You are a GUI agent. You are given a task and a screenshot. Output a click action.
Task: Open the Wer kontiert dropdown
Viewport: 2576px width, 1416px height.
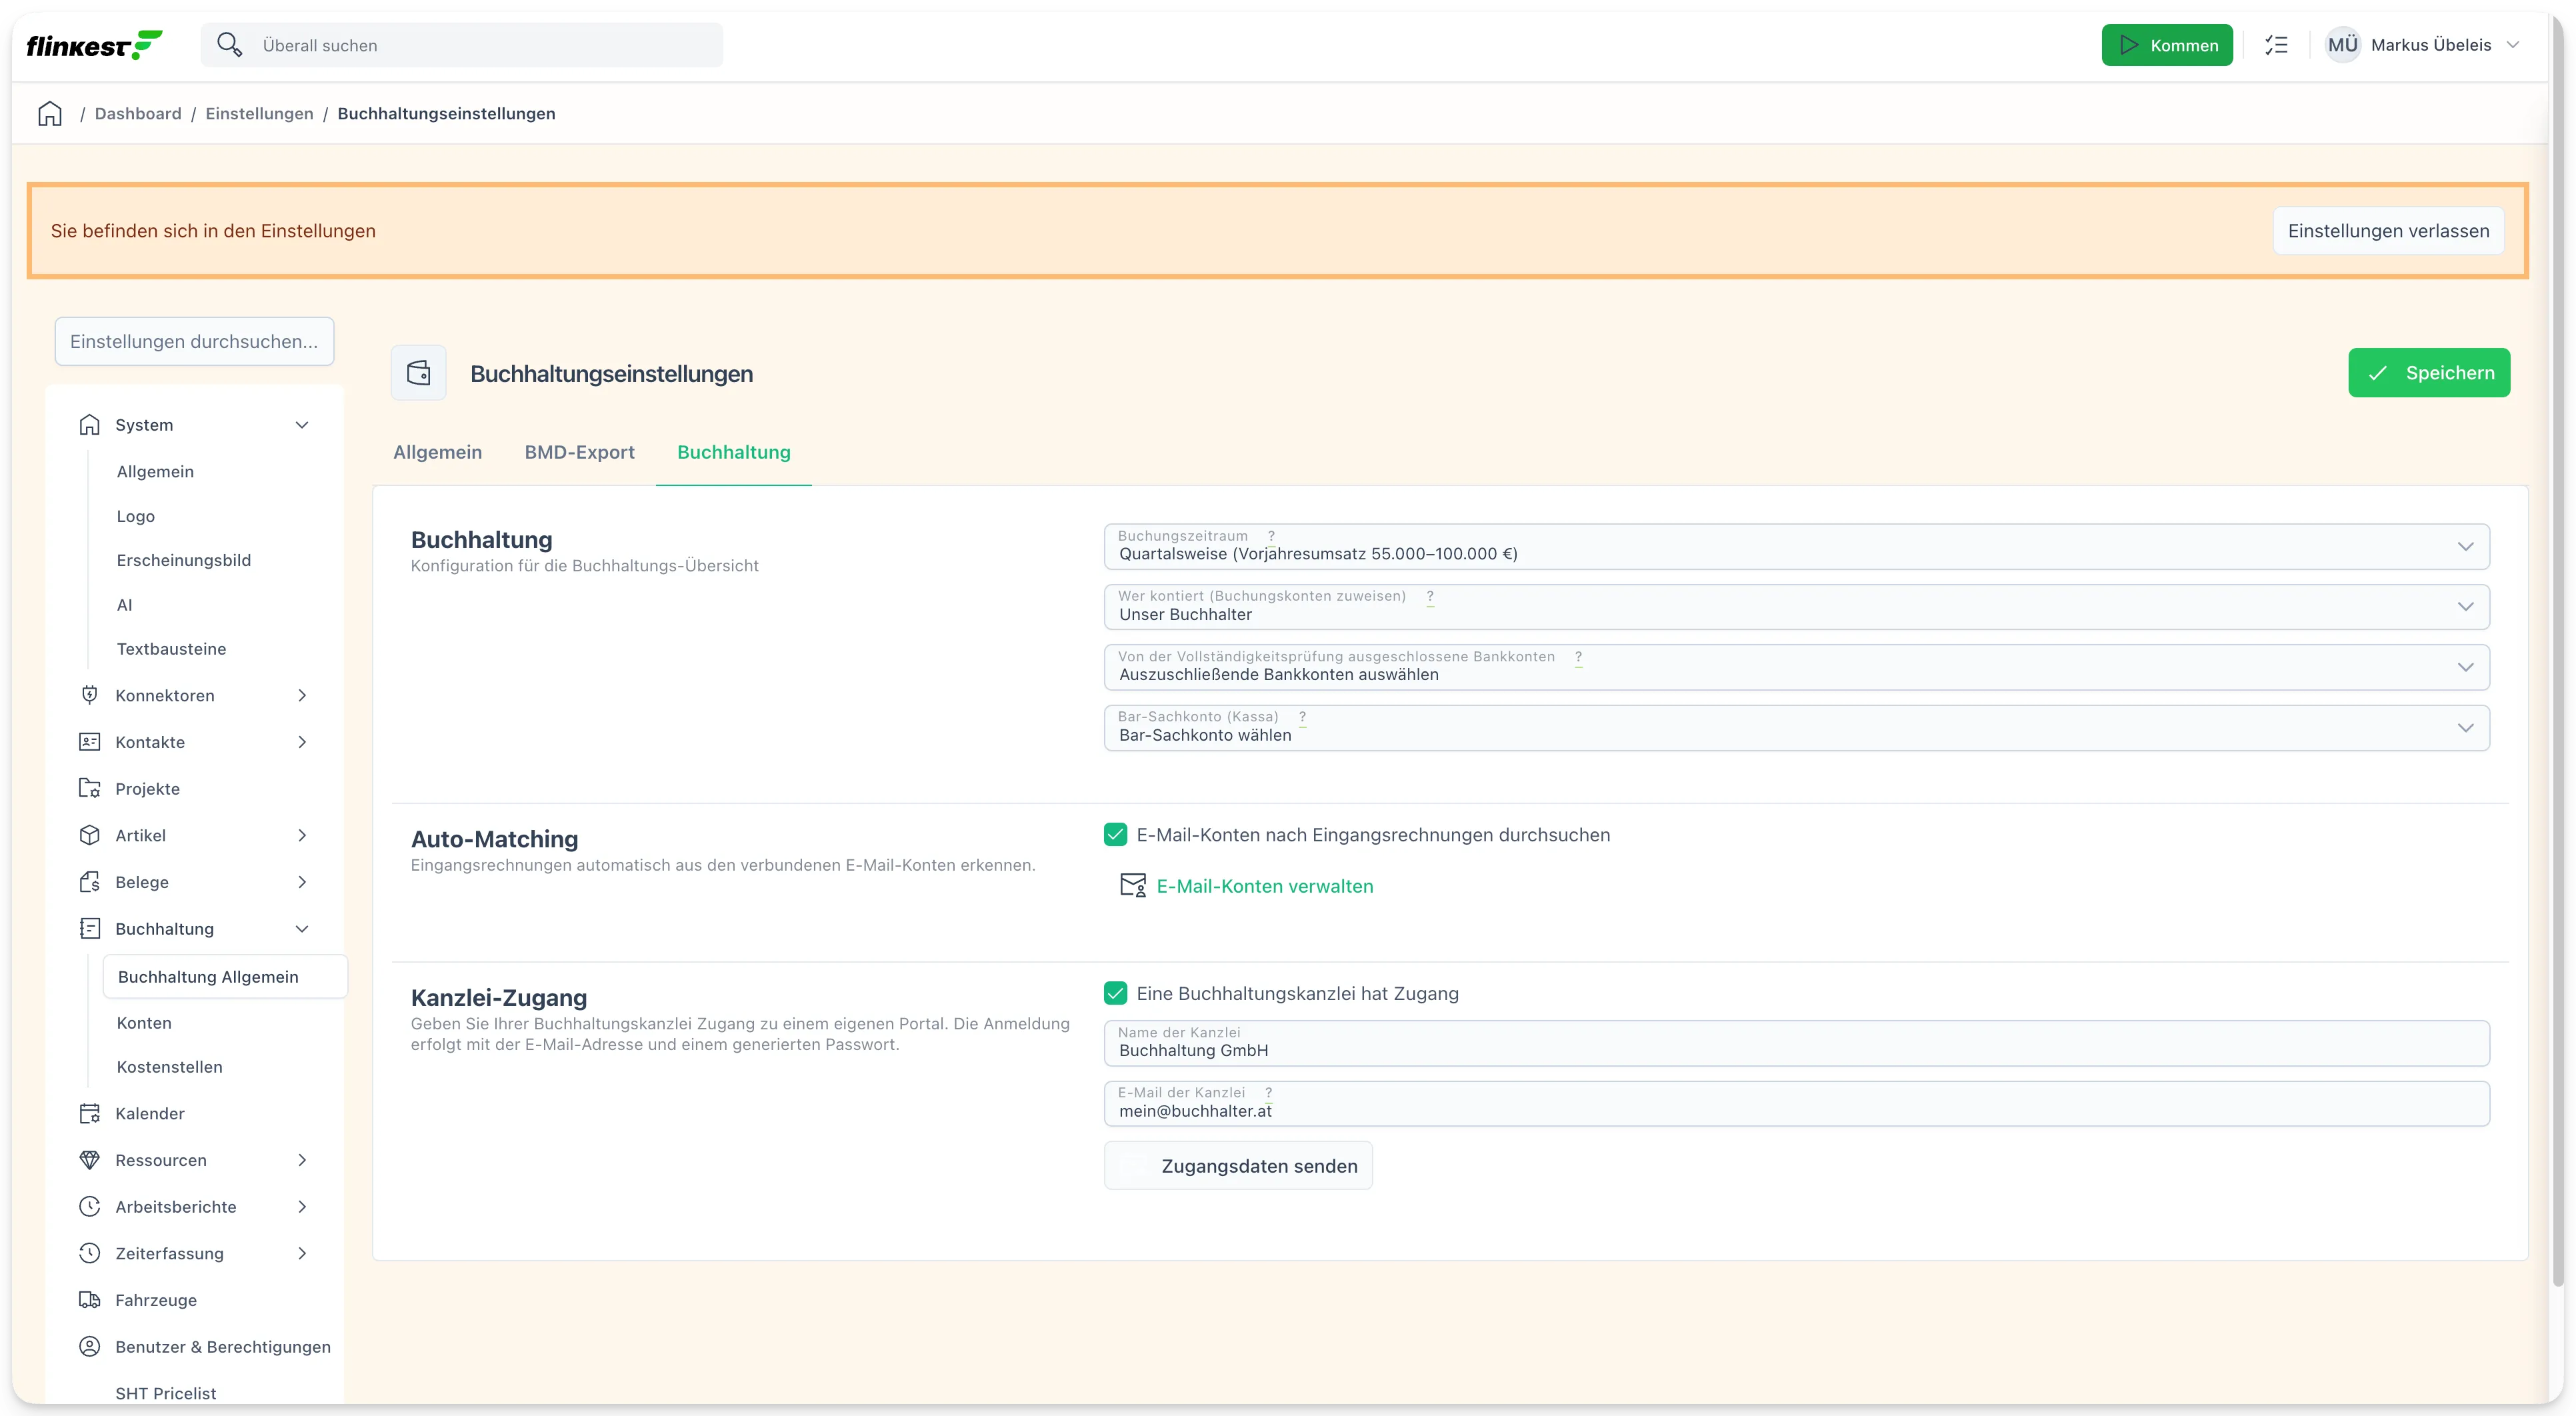pos(1796,607)
